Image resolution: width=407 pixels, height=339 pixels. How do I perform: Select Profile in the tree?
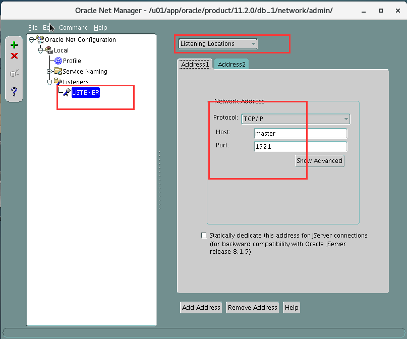(x=72, y=61)
